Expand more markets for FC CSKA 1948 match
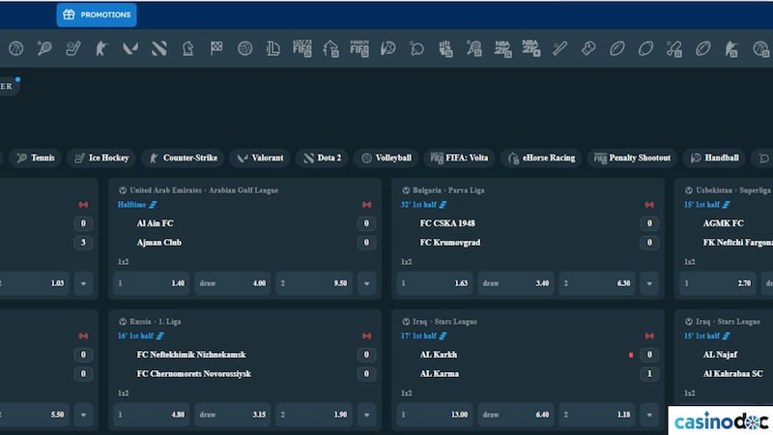Screen dimensions: 773x435 point(649,283)
